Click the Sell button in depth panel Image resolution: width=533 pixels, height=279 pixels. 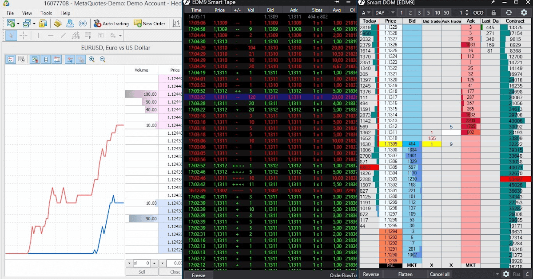(x=142, y=272)
